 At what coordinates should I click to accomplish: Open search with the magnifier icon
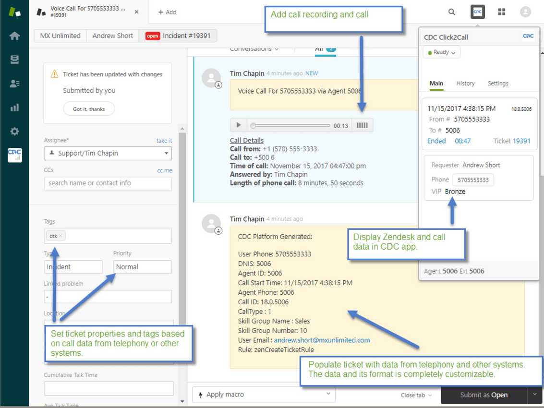click(451, 12)
